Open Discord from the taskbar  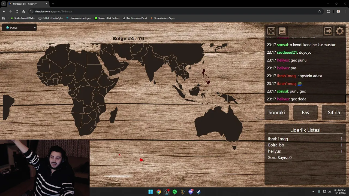[191, 192]
